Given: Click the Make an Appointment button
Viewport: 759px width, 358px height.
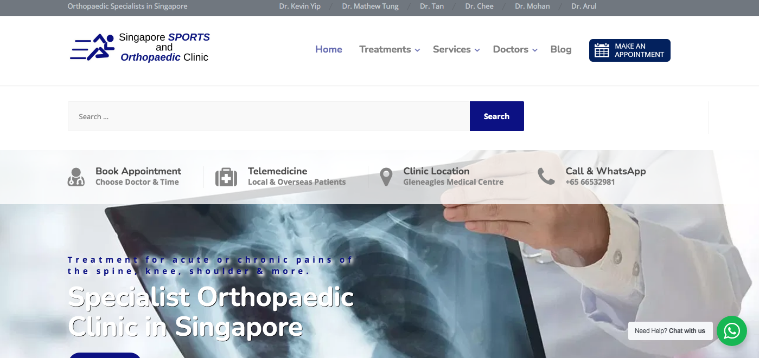Looking at the screenshot, I should (x=630, y=50).
